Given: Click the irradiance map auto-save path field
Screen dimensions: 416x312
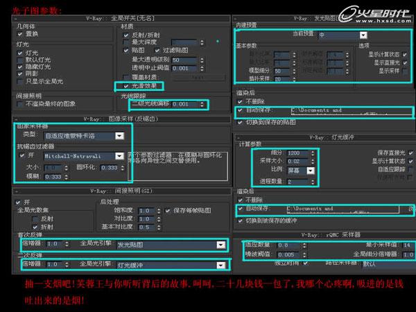Looking at the screenshot, I should coord(352,111).
